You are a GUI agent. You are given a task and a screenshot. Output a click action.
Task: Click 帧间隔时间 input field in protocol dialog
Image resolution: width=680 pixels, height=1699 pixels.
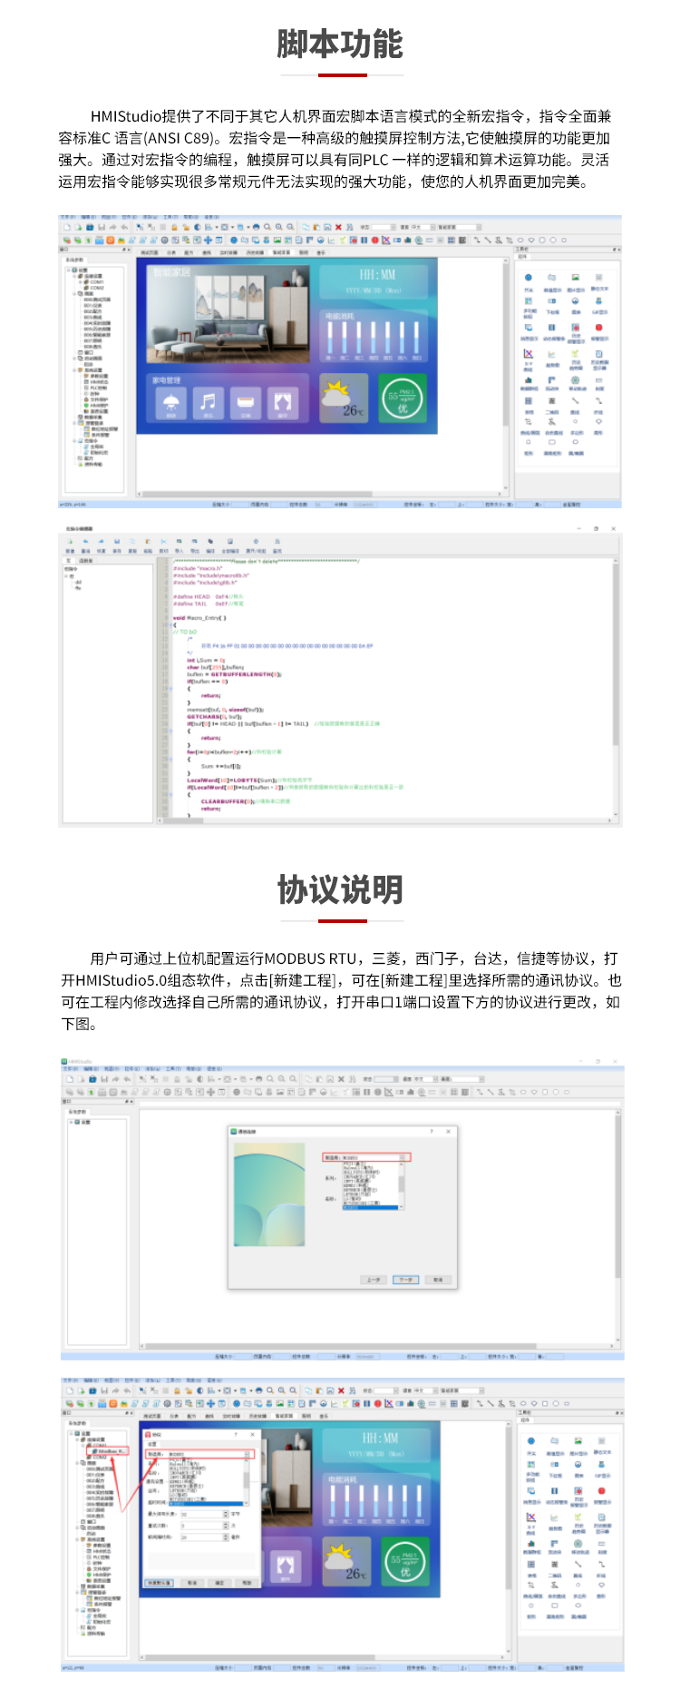[x=200, y=1537]
